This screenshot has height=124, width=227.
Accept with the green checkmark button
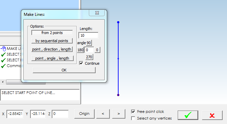click(188, 115)
